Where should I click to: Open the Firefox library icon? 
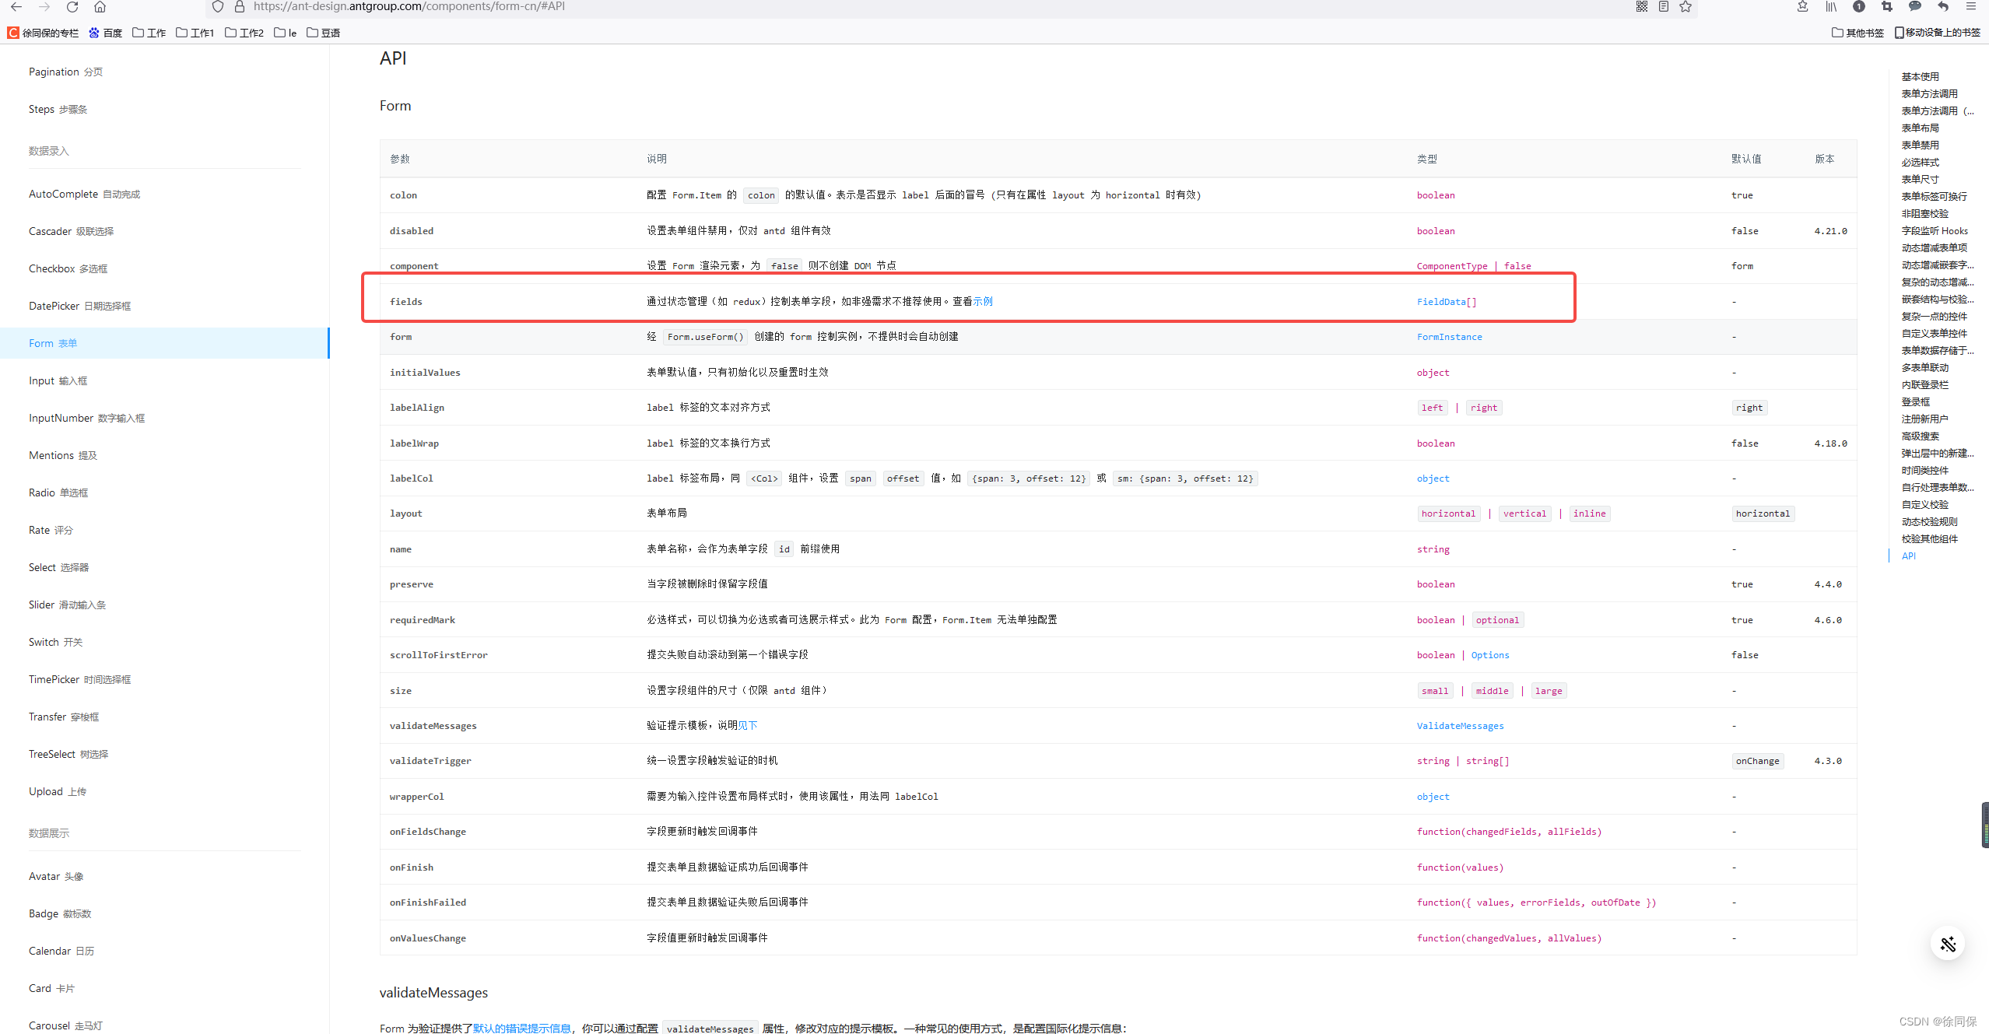(1831, 7)
